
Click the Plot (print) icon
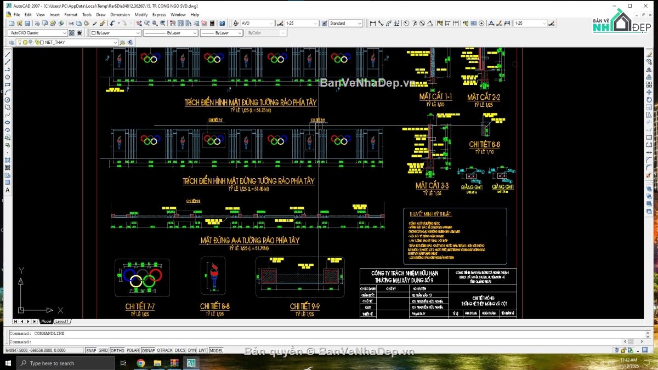(x=37, y=23)
